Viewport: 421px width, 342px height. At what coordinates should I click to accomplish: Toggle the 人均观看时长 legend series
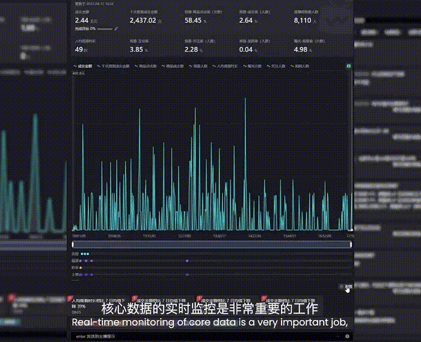(x=228, y=66)
